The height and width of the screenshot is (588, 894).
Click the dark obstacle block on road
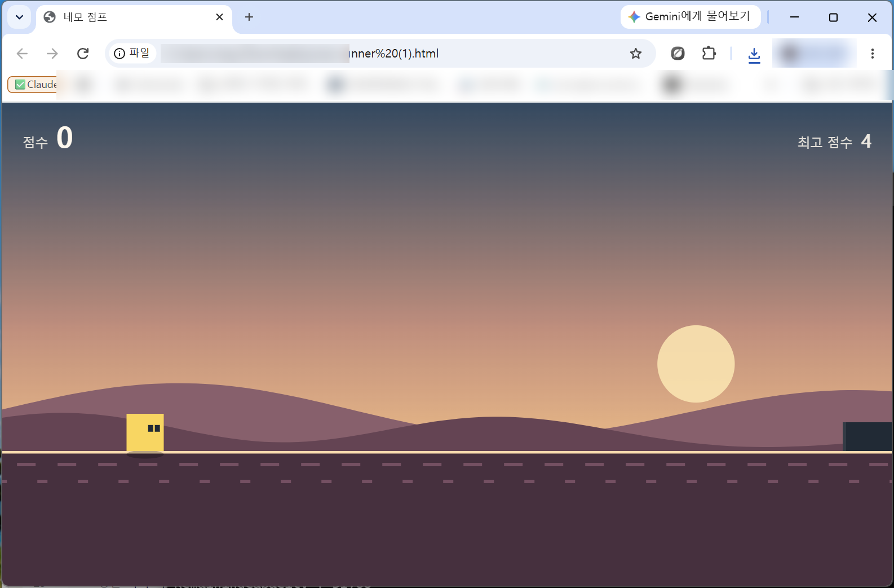[867, 436]
